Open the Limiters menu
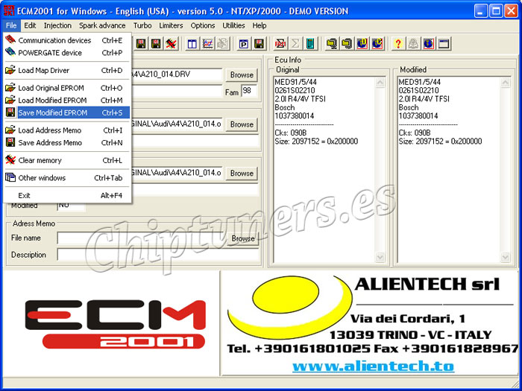The width and height of the screenshot is (522, 391). [x=171, y=25]
